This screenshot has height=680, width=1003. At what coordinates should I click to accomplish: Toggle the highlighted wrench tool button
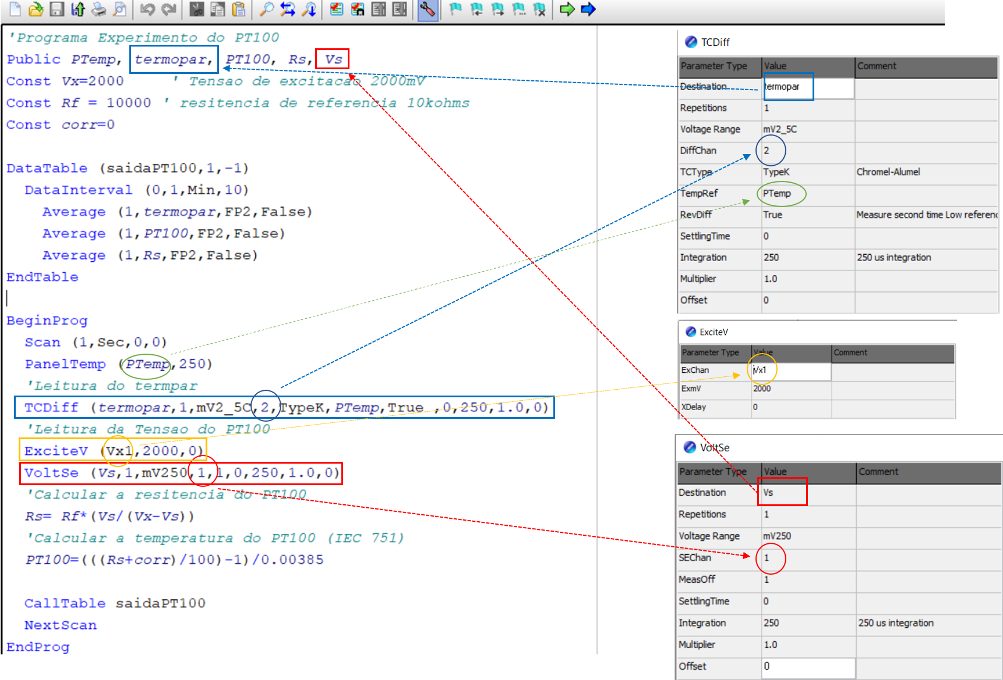(428, 9)
